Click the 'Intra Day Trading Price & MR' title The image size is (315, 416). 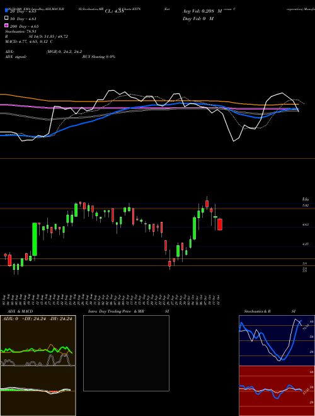[116, 311]
